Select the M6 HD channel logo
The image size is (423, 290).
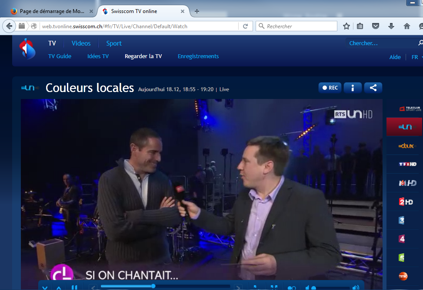(x=407, y=183)
